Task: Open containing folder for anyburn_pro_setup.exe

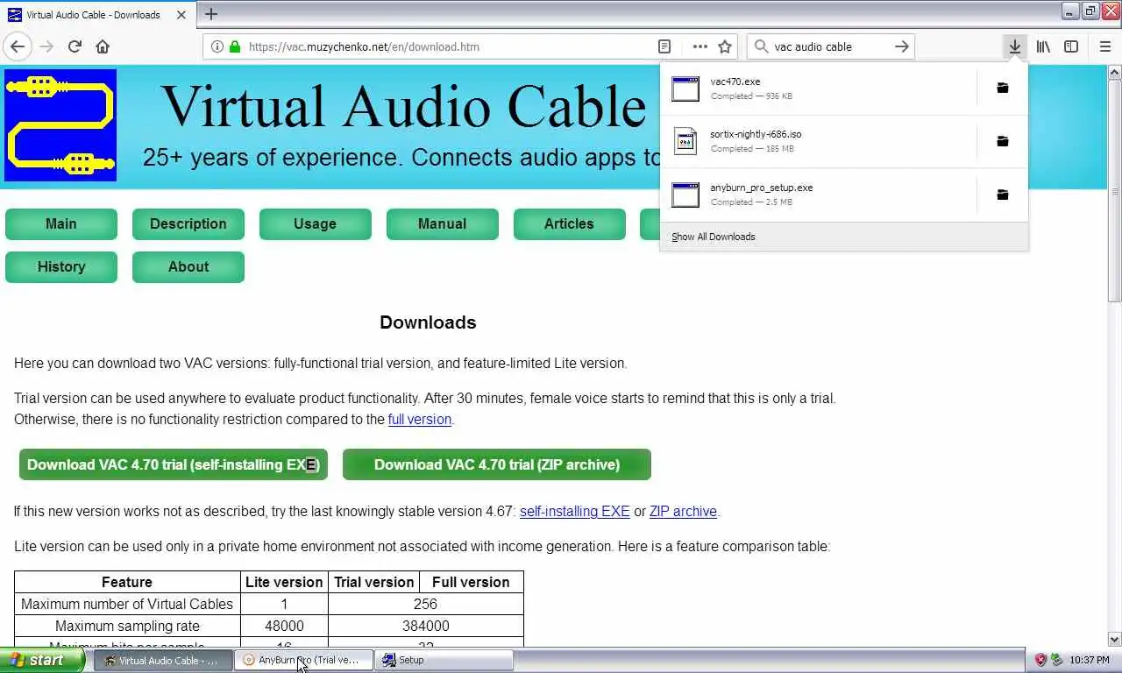Action: point(1003,195)
